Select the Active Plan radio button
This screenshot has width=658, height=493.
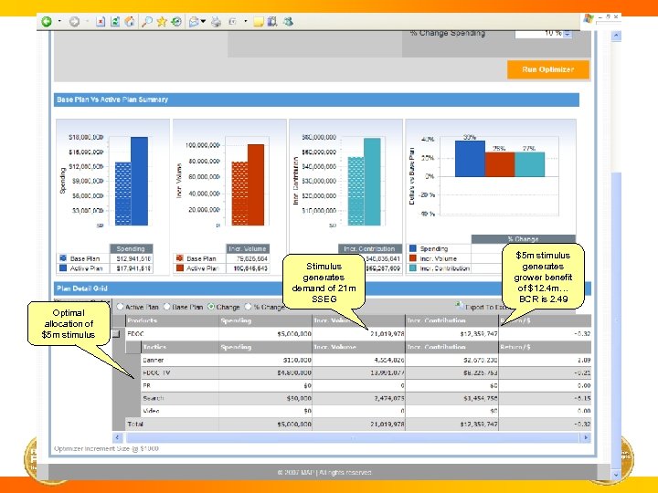point(120,307)
